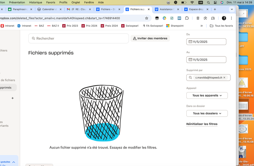Screen dimensions: 254x166
Task: Open the 'Prix 2024' bookmark
Action: click(89, 26)
